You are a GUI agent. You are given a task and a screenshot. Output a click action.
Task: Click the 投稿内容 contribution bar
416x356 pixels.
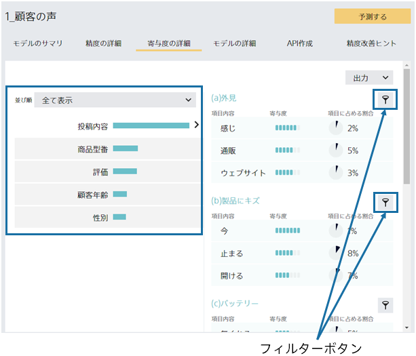(x=151, y=125)
